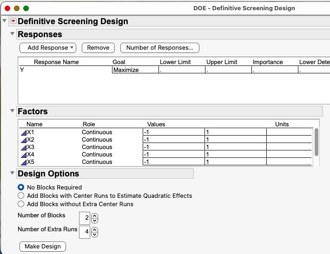
Task: Open the Maximize goal cell for Y
Action: tap(135, 70)
